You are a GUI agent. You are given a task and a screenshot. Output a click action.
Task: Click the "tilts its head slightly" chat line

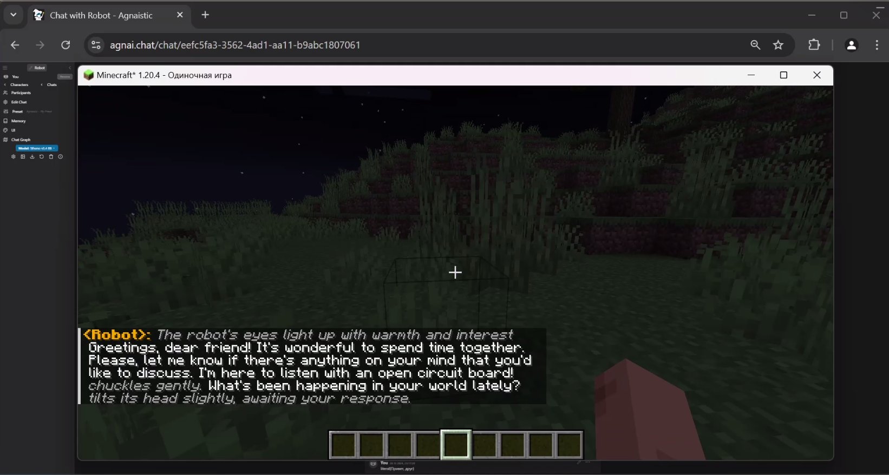pos(250,399)
